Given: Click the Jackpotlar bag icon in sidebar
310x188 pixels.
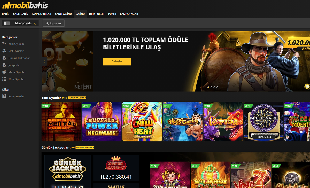Looking at the screenshot, I should click(4, 65).
